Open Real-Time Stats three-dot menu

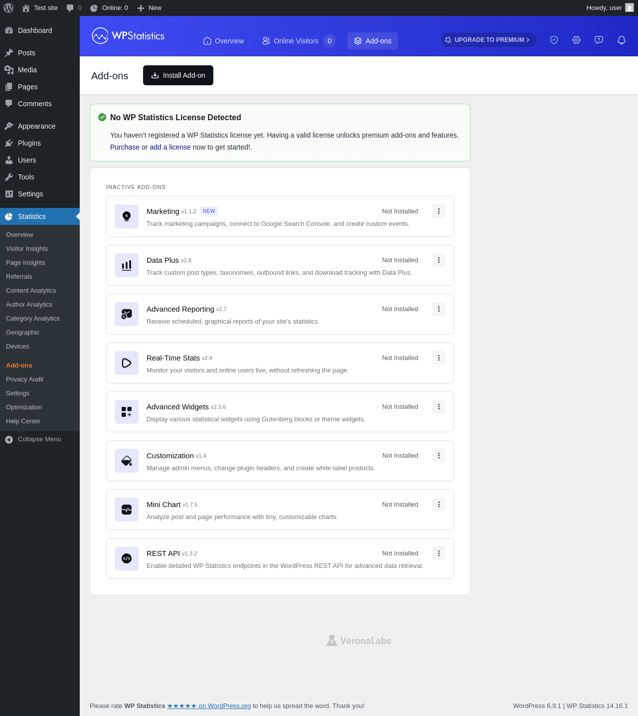(x=439, y=358)
